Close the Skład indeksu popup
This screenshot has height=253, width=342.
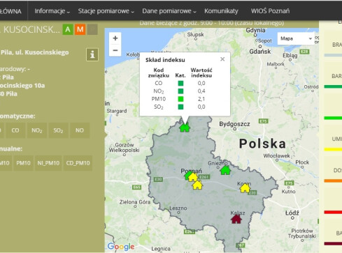(x=222, y=59)
